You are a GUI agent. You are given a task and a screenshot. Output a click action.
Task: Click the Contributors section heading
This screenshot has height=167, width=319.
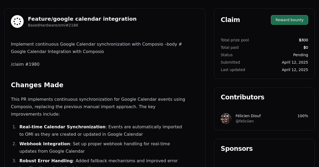[242, 97]
